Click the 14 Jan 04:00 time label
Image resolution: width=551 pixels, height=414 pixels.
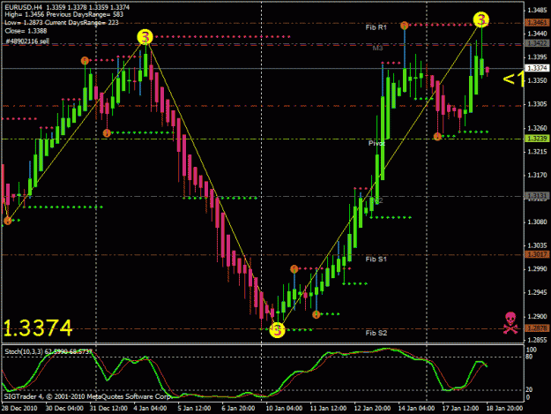tap(416, 409)
